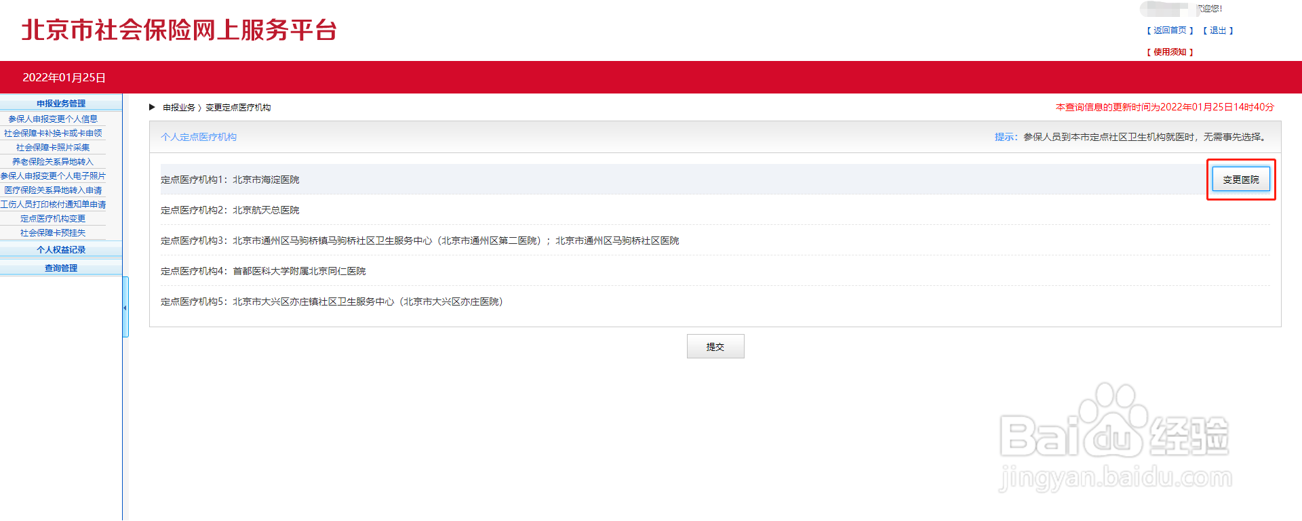Select row 定点医疗机构4 北京同仁医院

[715, 271]
